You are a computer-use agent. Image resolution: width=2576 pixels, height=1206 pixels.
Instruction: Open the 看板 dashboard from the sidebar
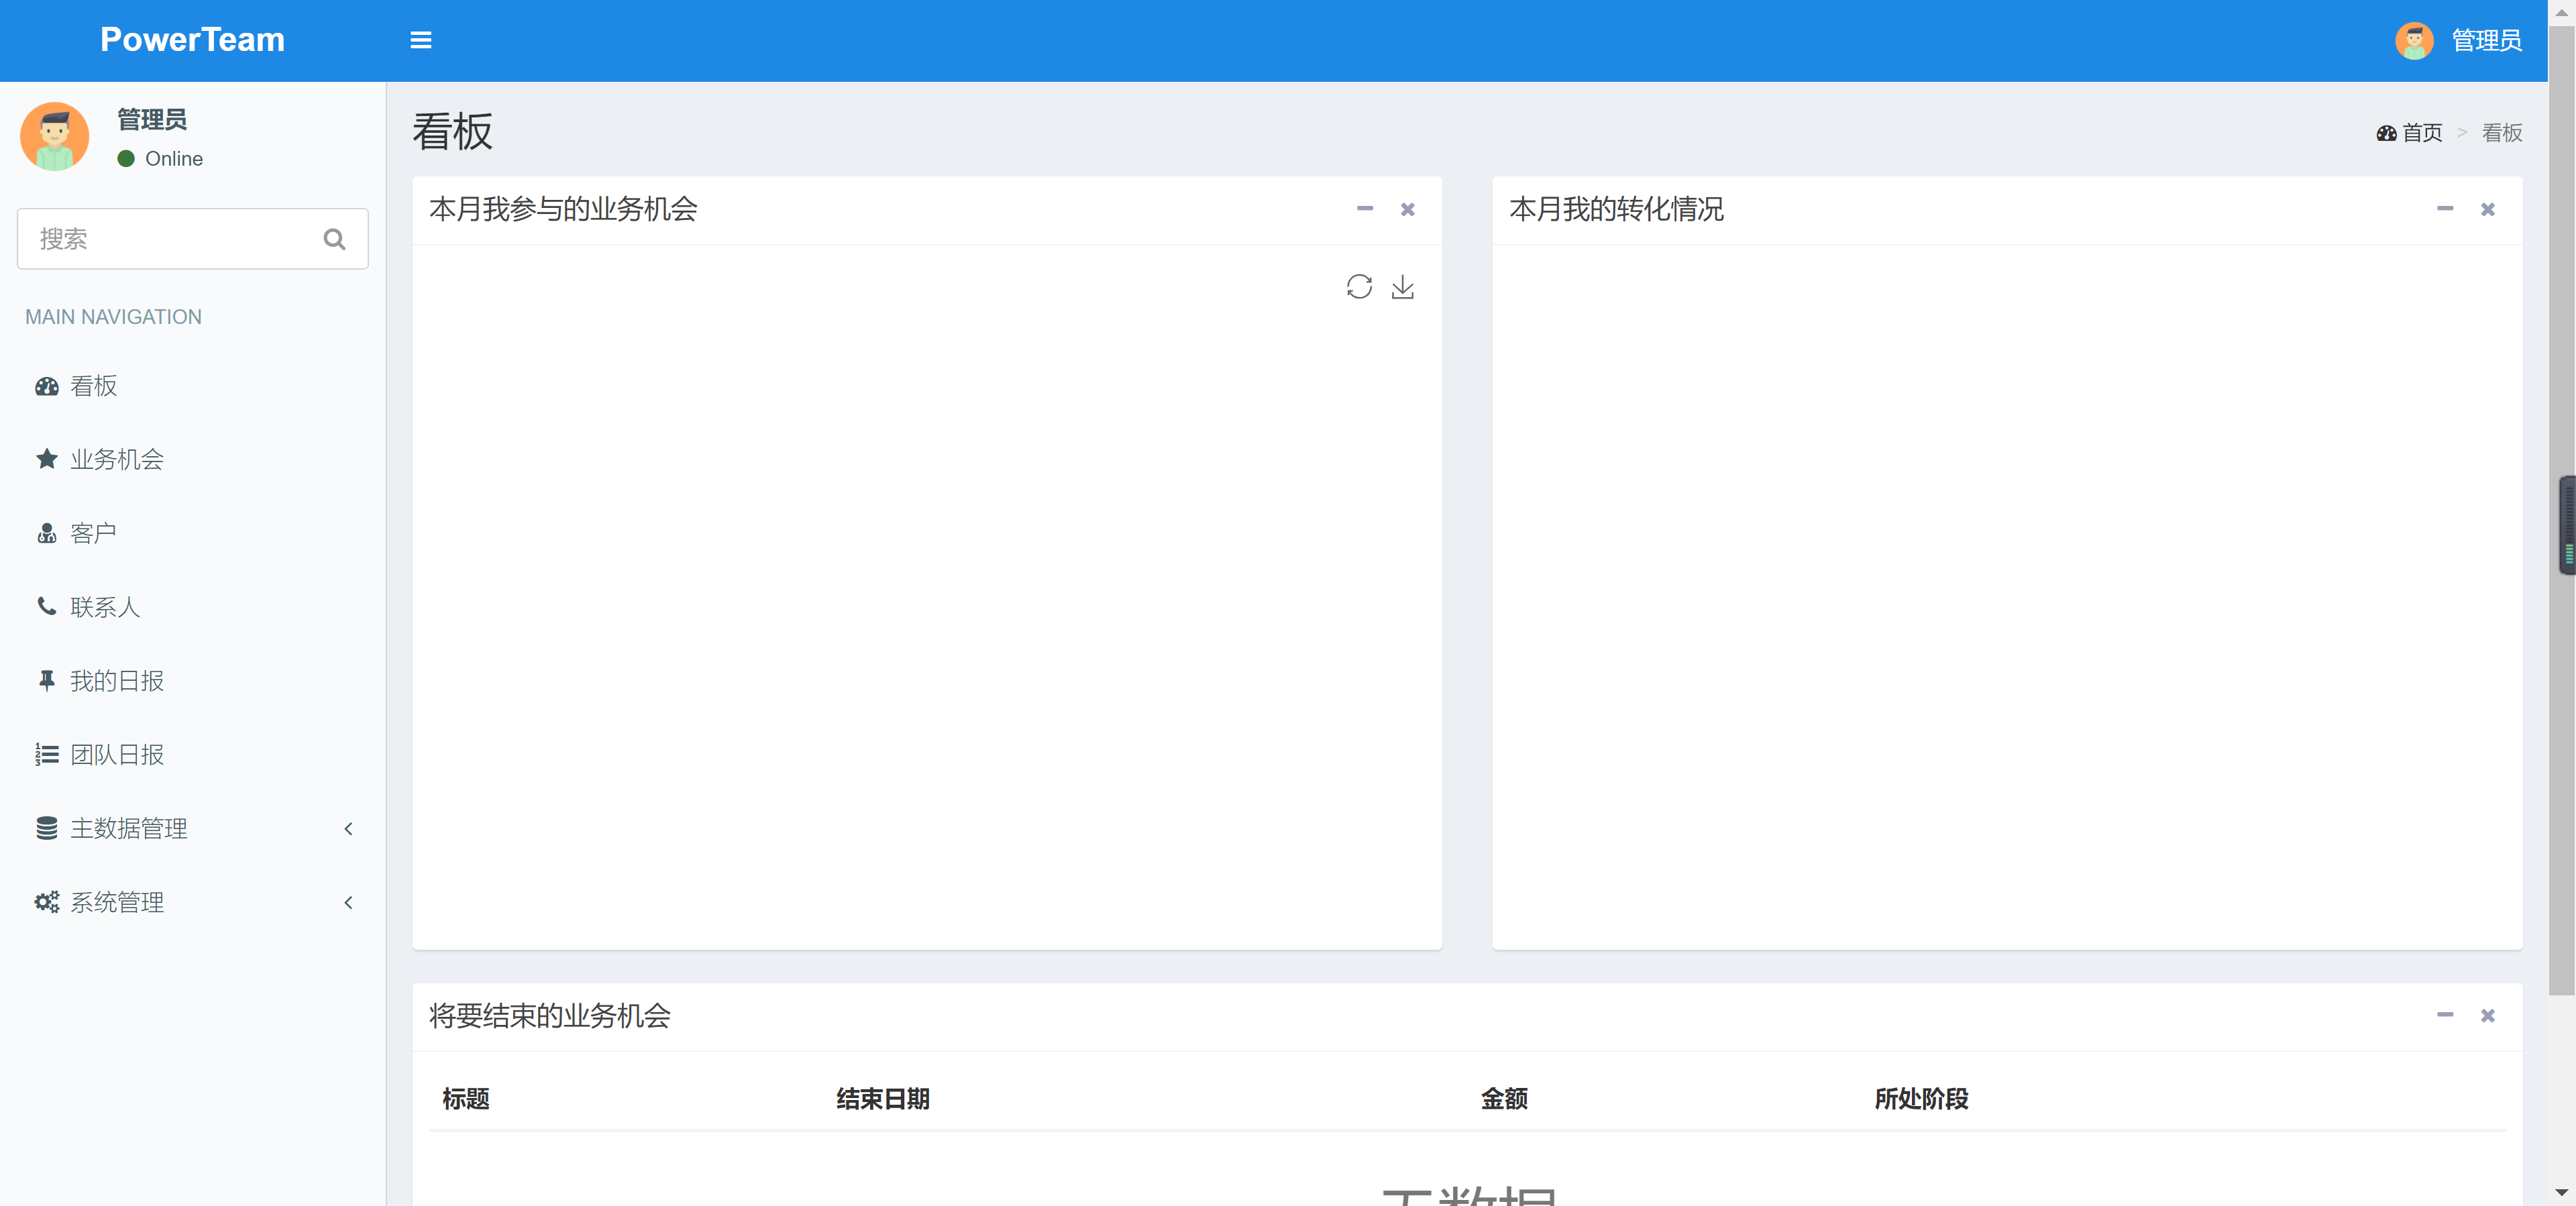tap(93, 386)
